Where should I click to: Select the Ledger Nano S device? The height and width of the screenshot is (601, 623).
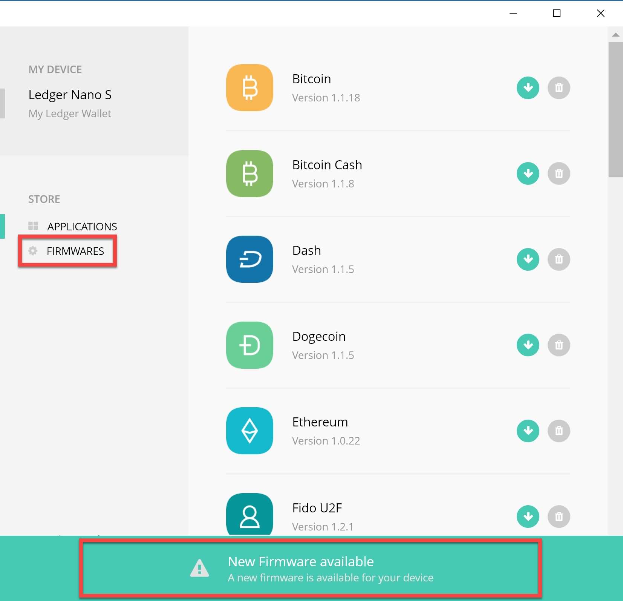click(x=70, y=95)
